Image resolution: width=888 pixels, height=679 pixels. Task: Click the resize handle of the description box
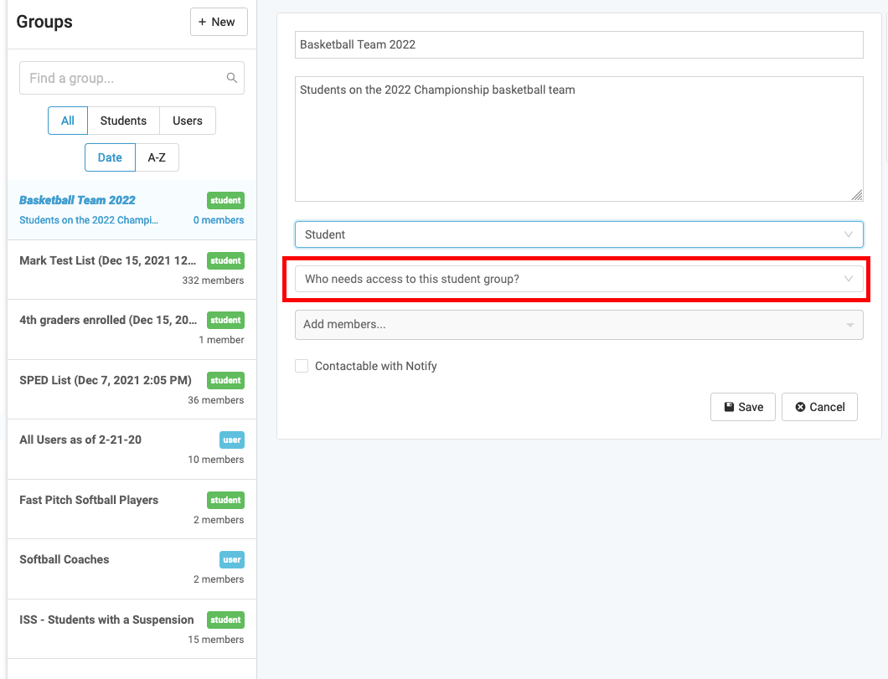[857, 195]
